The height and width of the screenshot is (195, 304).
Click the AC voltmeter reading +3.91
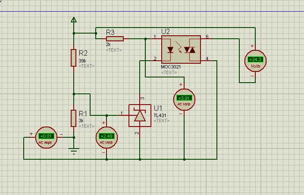point(184,100)
